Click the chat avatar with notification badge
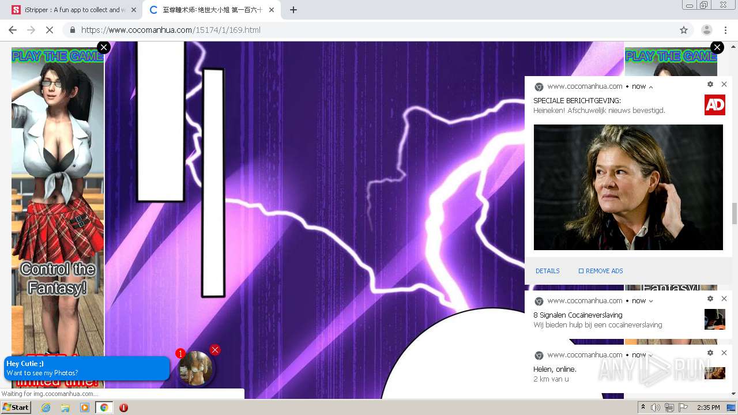The image size is (738, 415). tap(195, 368)
